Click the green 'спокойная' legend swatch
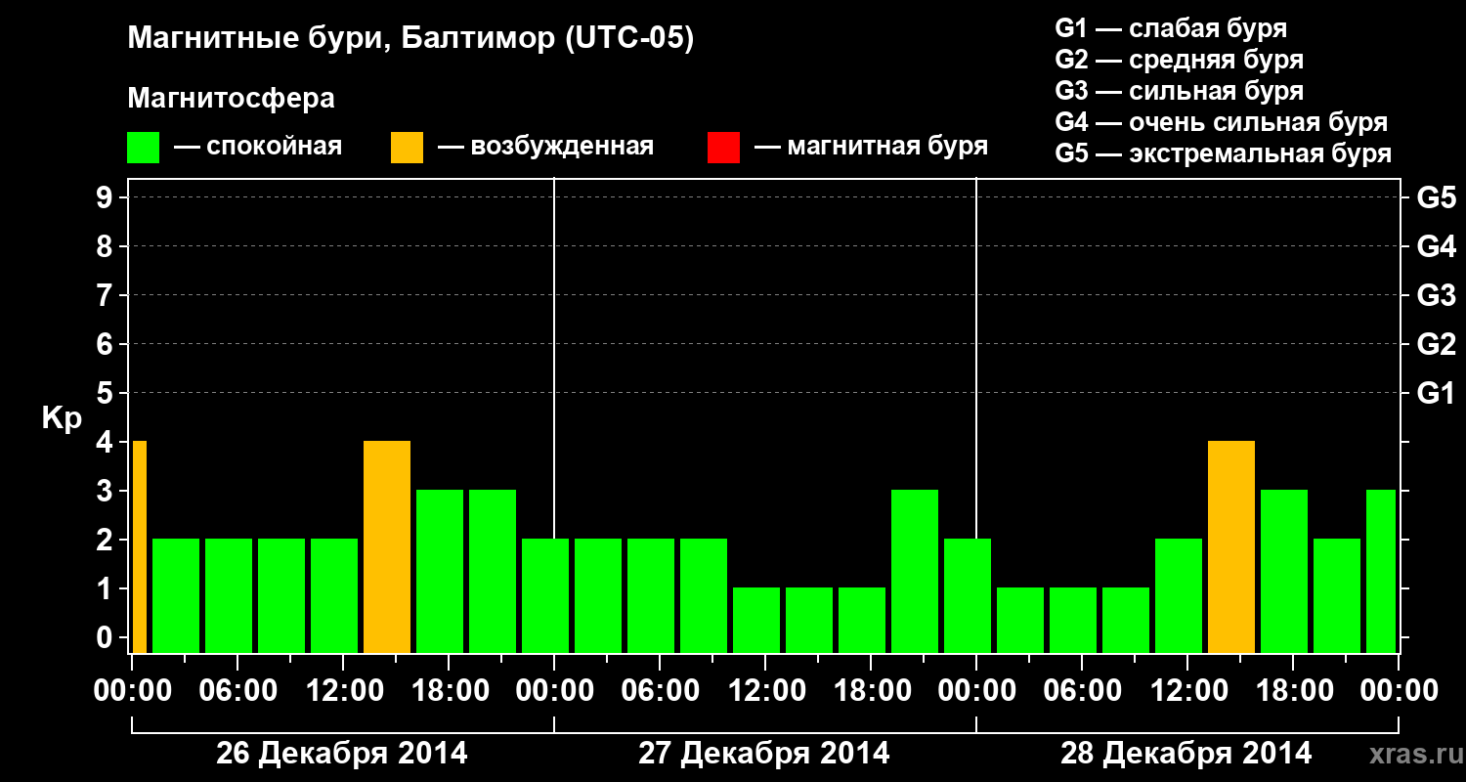1466x782 pixels. (144, 148)
